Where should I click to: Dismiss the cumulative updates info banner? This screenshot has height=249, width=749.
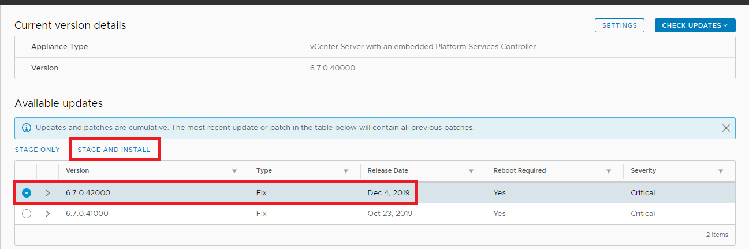click(726, 128)
